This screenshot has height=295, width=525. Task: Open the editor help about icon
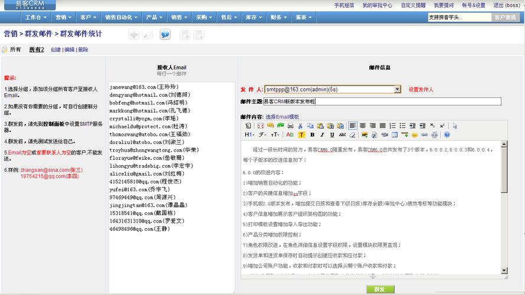(x=447, y=135)
